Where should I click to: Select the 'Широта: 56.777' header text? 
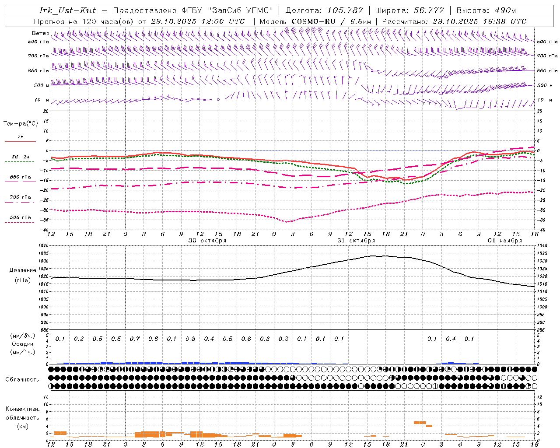[x=409, y=10]
